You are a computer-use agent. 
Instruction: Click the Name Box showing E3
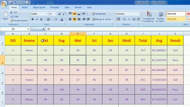tap(13, 29)
